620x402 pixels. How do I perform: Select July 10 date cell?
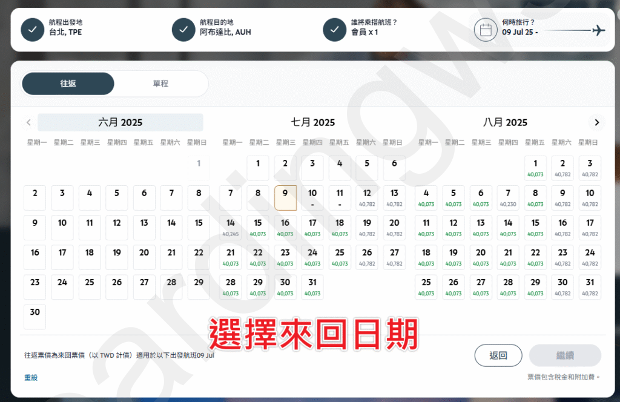(x=312, y=197)
